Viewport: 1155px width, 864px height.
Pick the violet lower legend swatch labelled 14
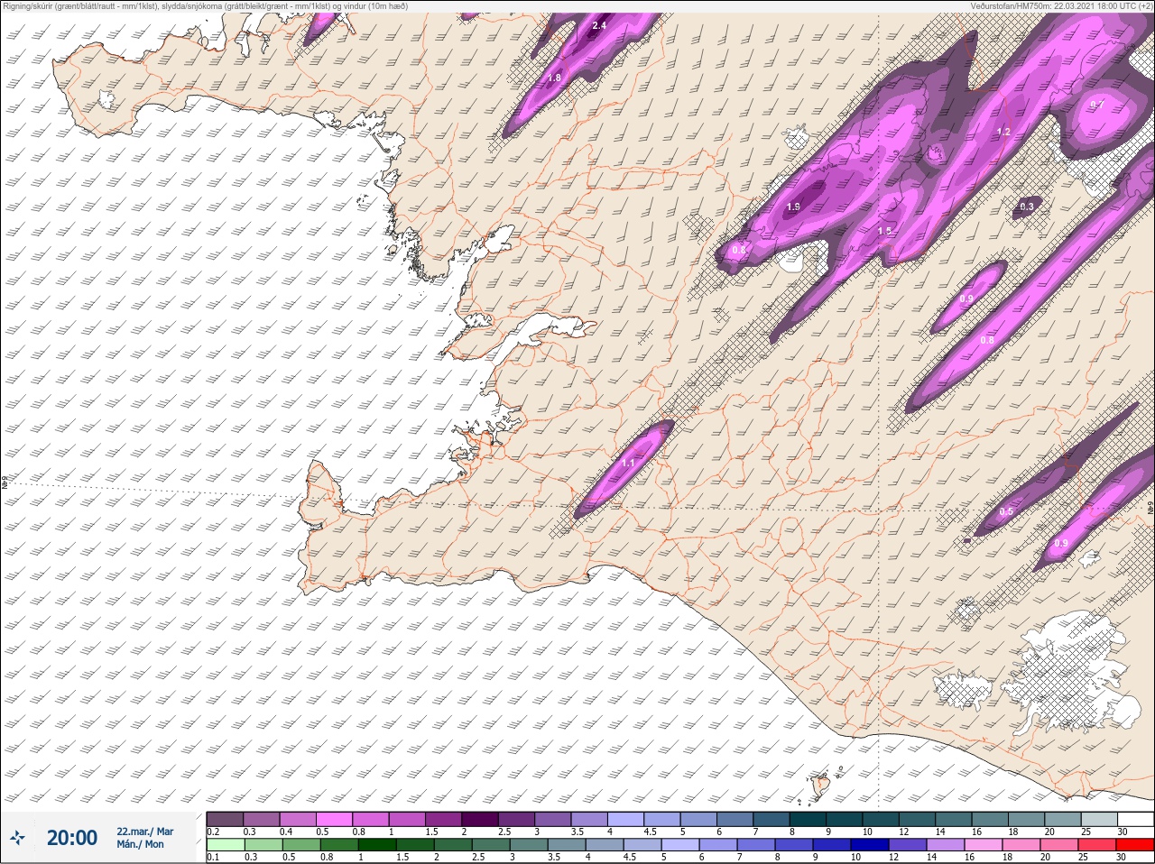point(945,845)
